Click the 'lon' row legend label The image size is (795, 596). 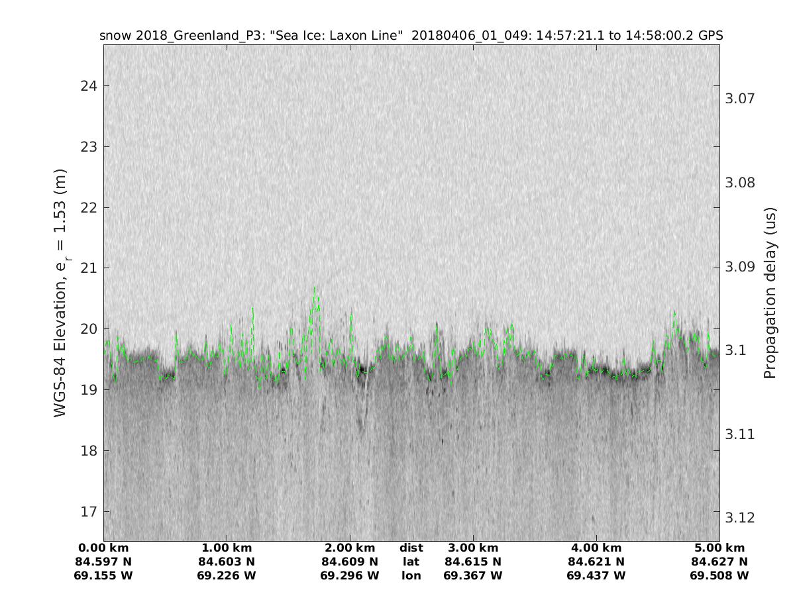tap(411, 576)
